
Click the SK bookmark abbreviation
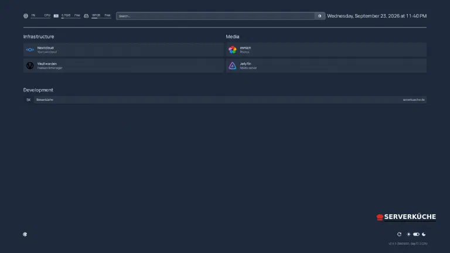[28, 100]
